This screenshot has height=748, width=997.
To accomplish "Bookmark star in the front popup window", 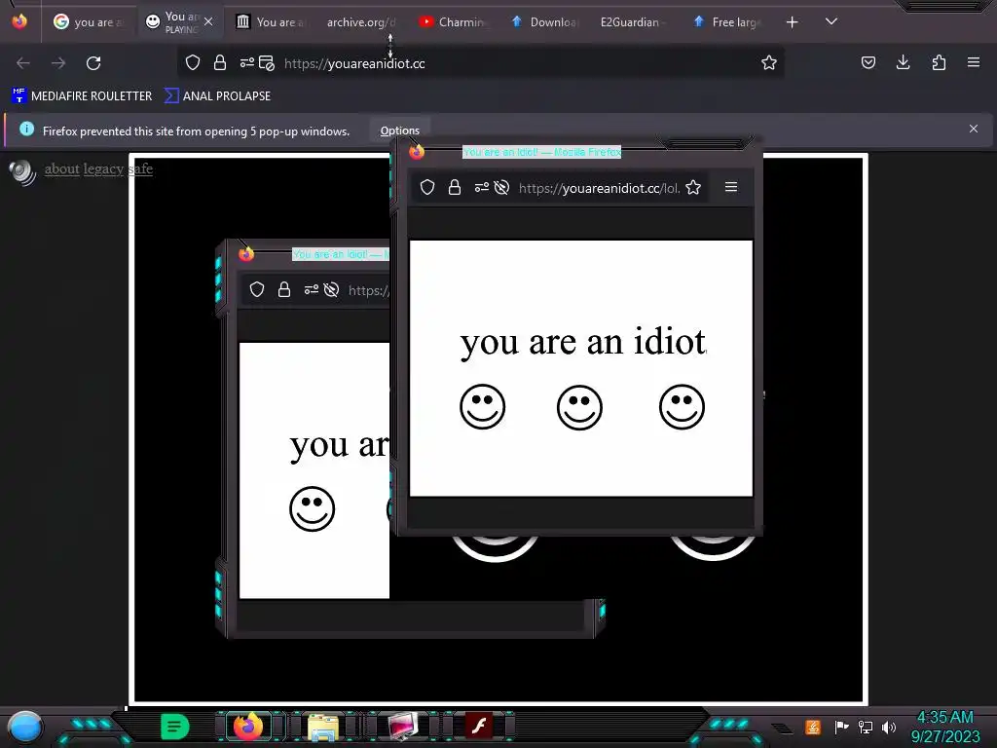I will point(693,187).
